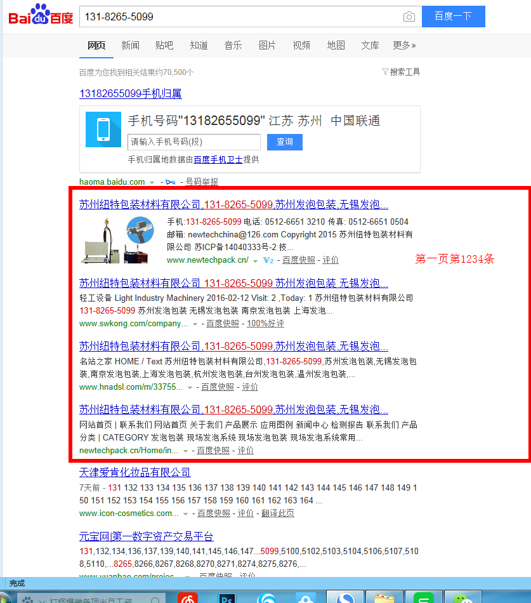Image resolution: width=531 pixels, height=603 pixels.
Task: Switch to the 贴吧 tab
Action: (x=164, y=45)
